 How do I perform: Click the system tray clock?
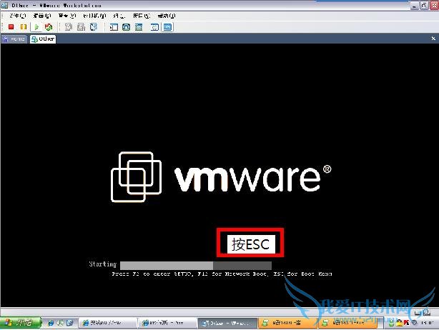[x=428, y=323]
